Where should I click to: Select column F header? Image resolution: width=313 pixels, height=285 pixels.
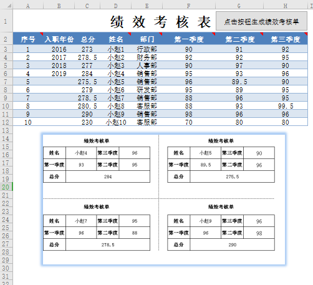point(189,6)
